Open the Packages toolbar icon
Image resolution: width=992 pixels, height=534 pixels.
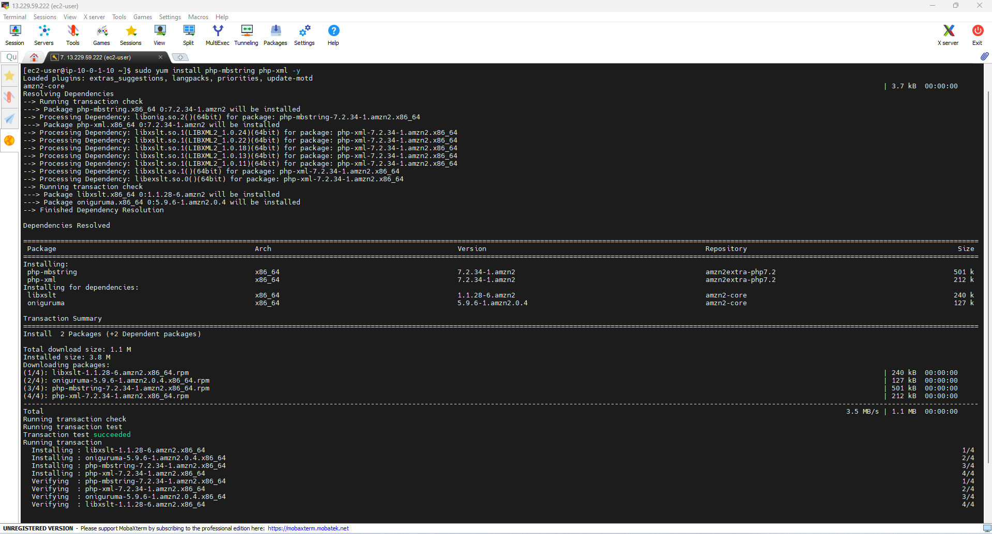(x=276, y=35)
